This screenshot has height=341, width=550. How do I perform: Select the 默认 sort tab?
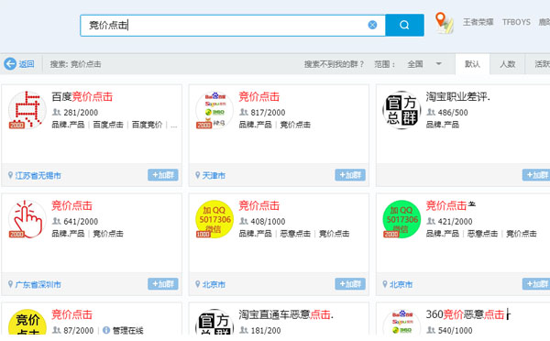tap(472, 64)
